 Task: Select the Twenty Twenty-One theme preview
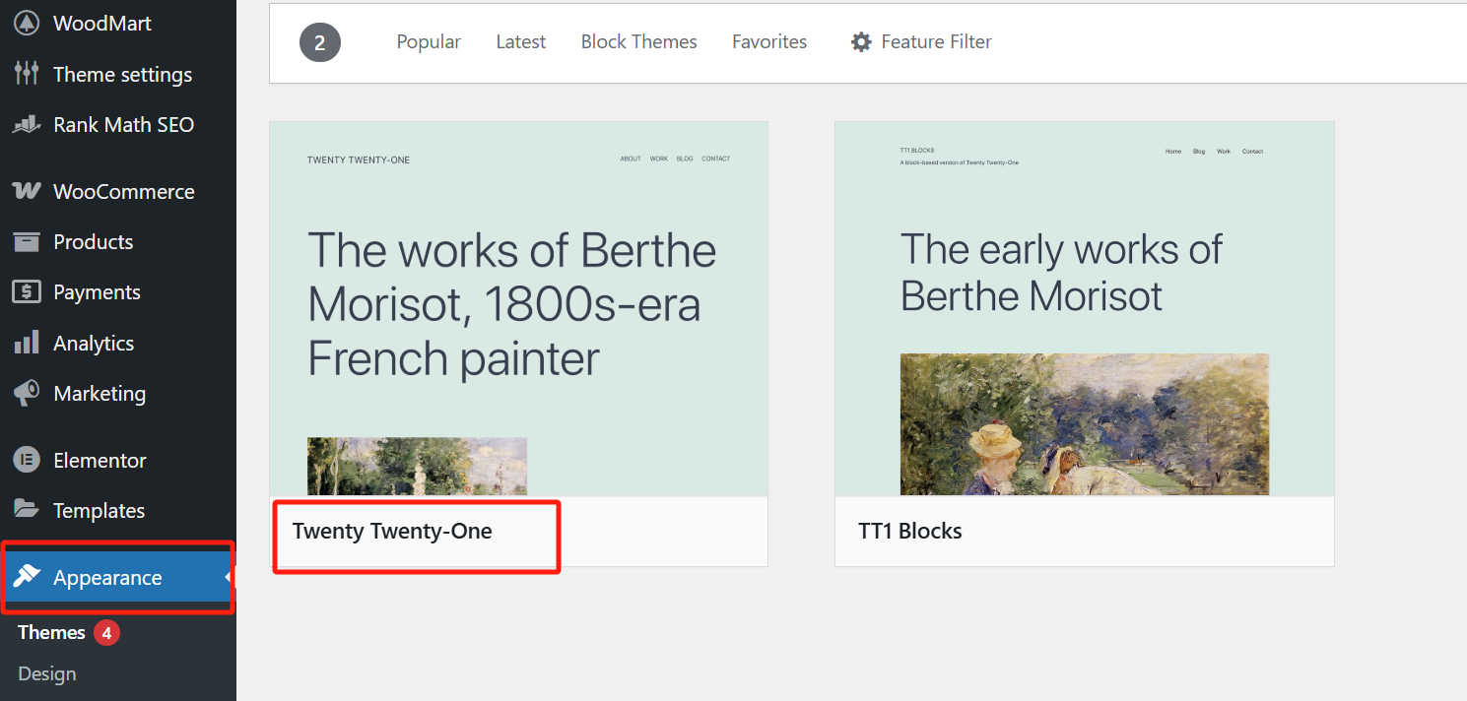518,308
